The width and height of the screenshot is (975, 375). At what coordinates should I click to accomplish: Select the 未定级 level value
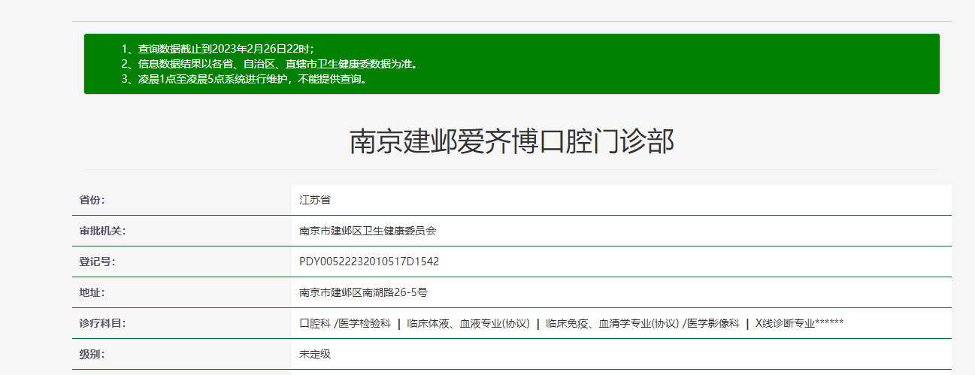314,354
